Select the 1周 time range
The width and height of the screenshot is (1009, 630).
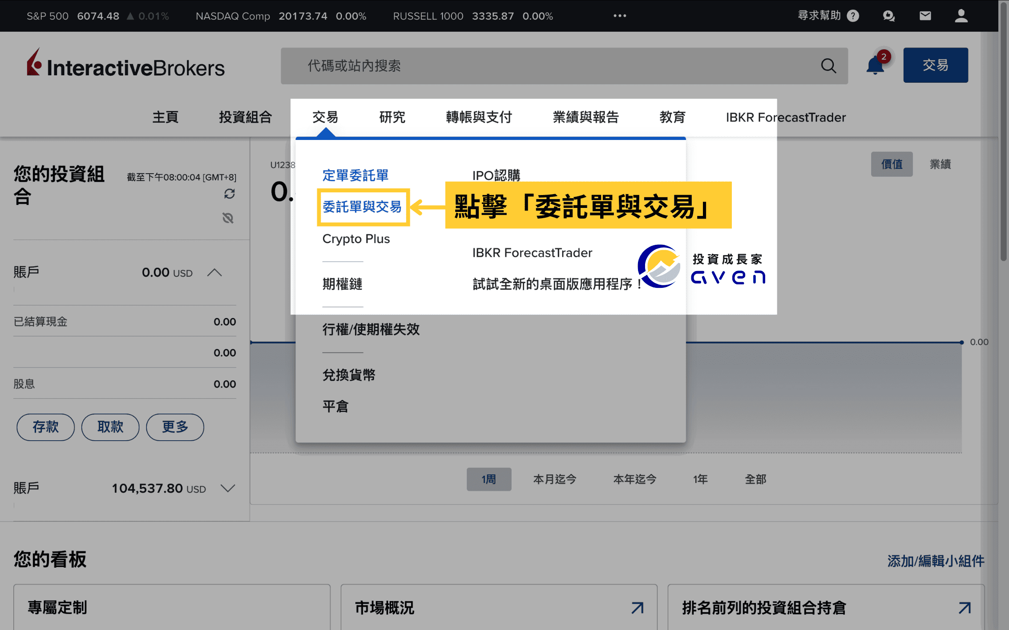(x=489, y=479)
